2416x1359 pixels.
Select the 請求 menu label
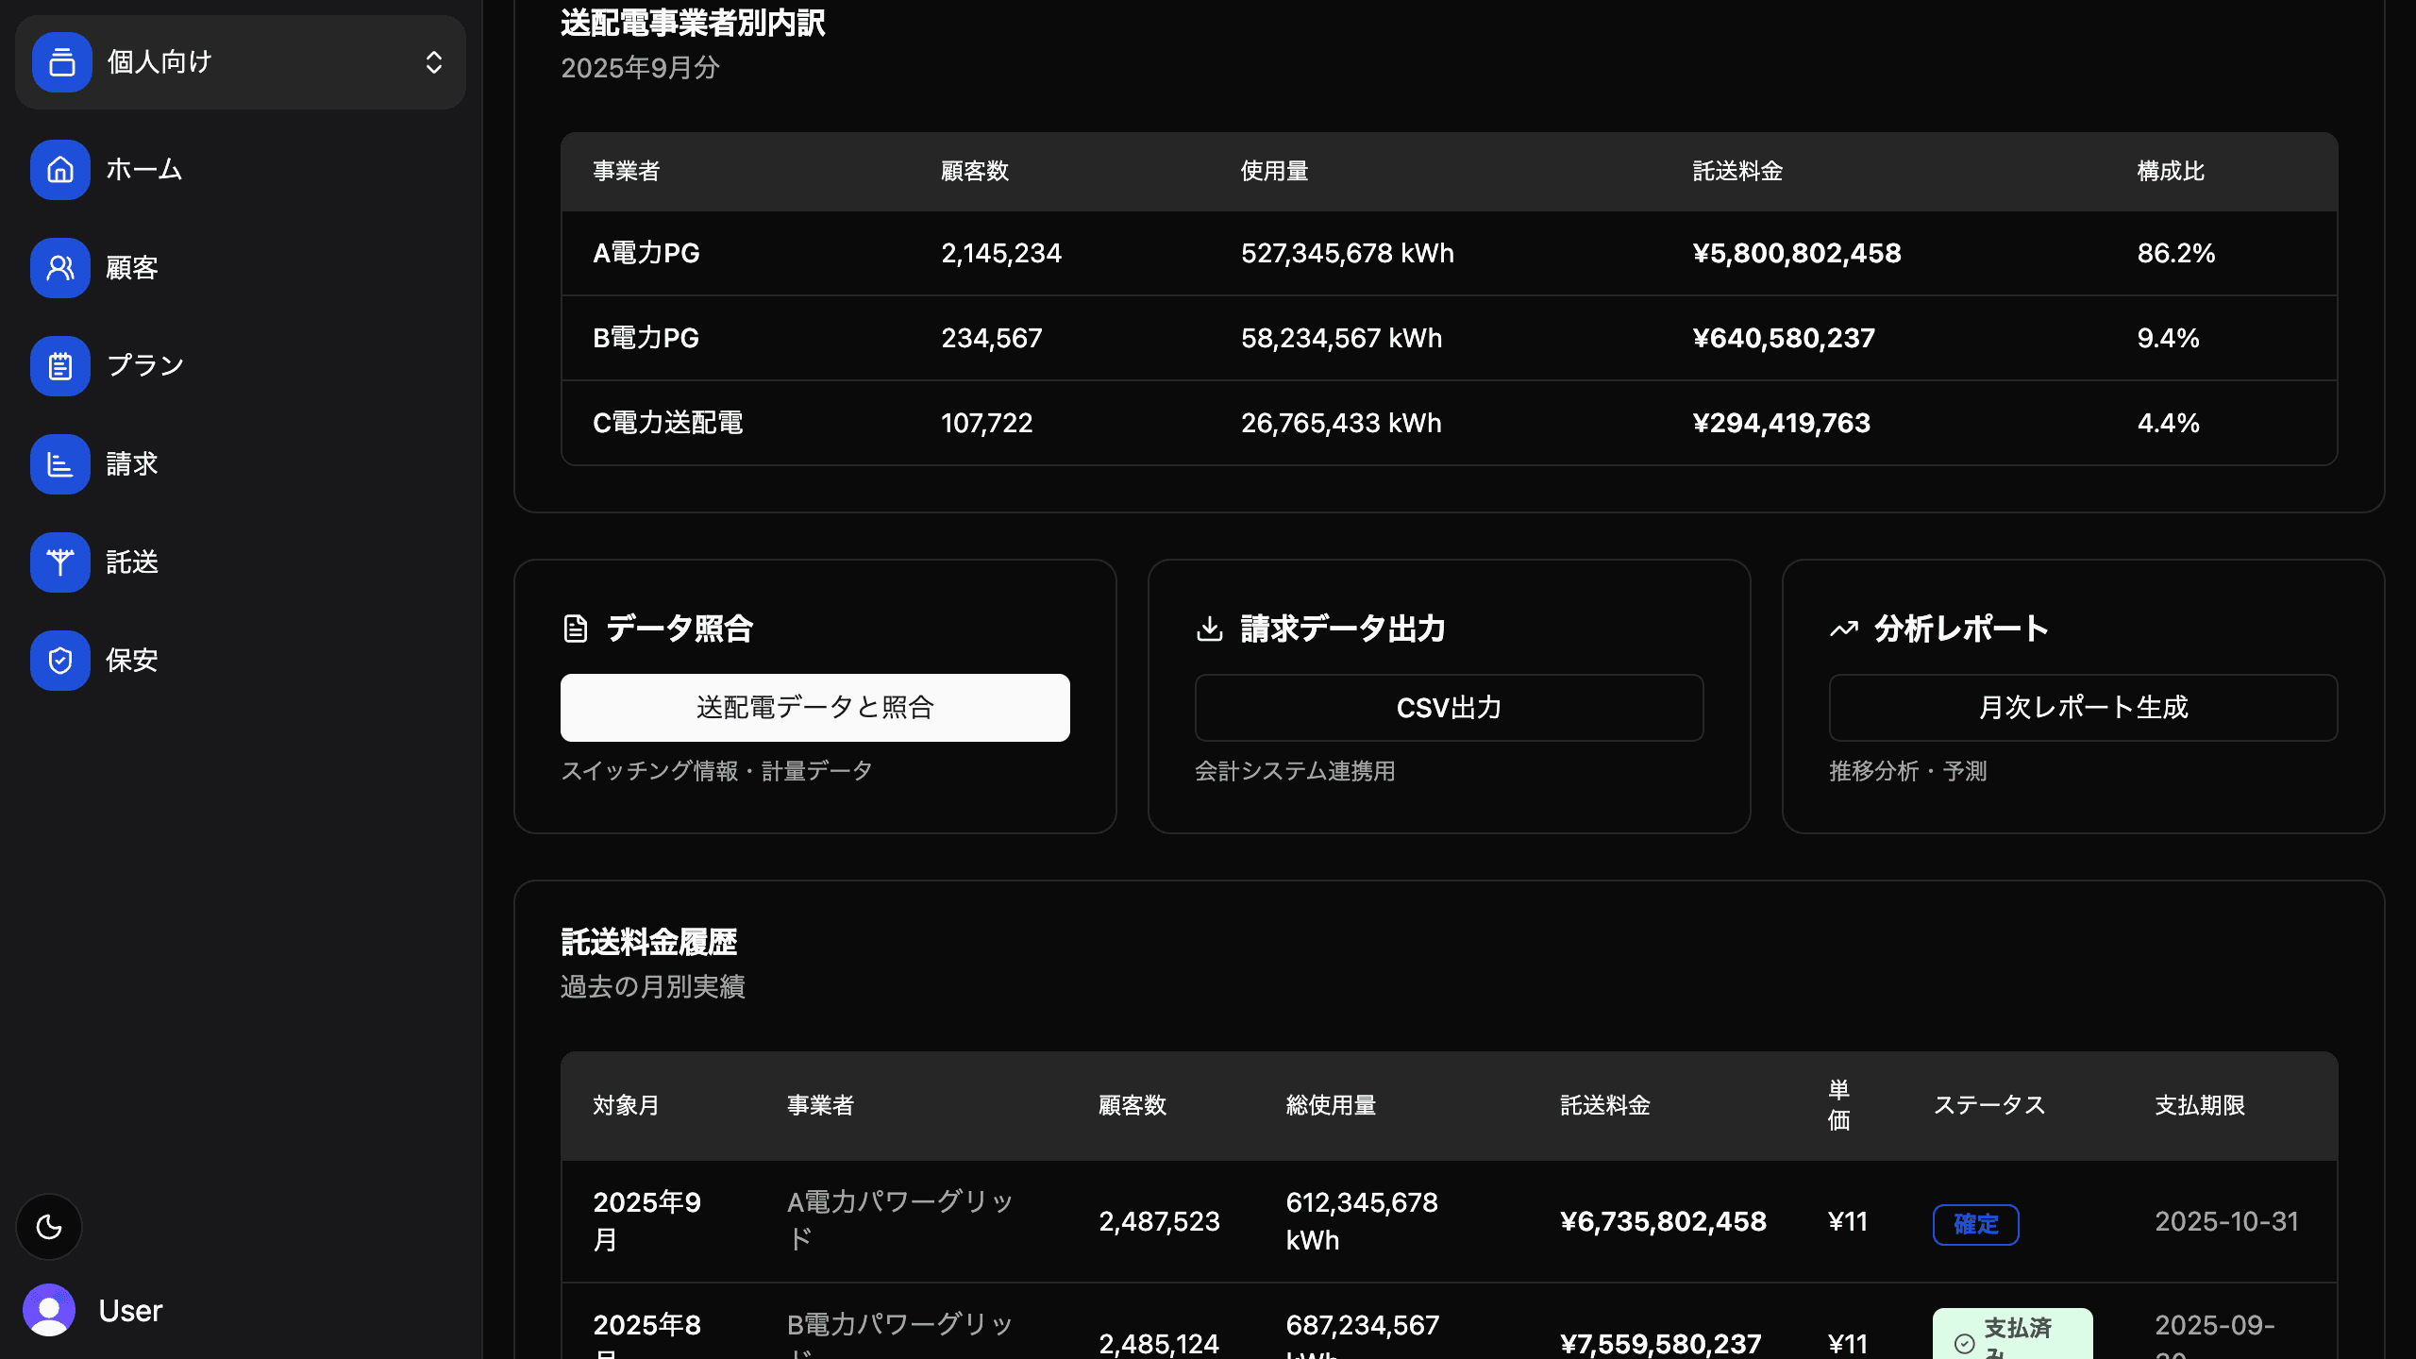point(132,464)
